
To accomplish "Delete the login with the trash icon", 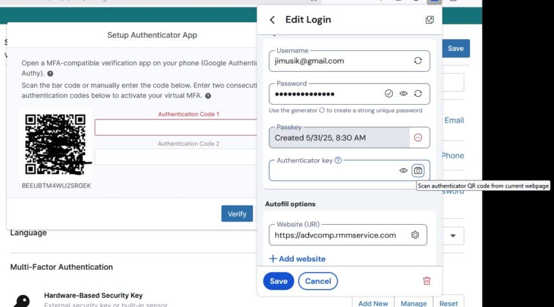I will pos(427,281).
